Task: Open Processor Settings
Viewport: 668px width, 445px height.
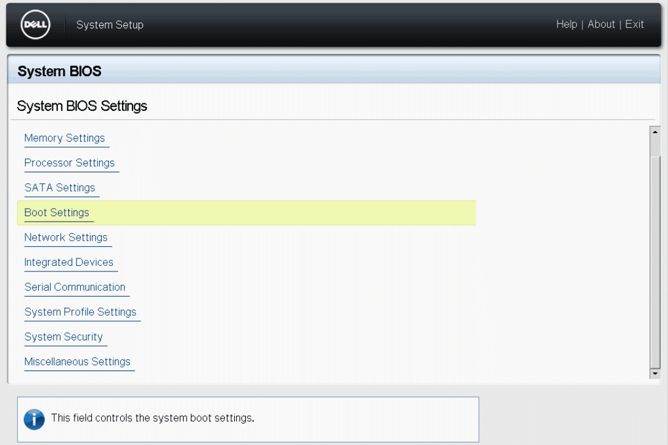Action: [x=70, y=162]
